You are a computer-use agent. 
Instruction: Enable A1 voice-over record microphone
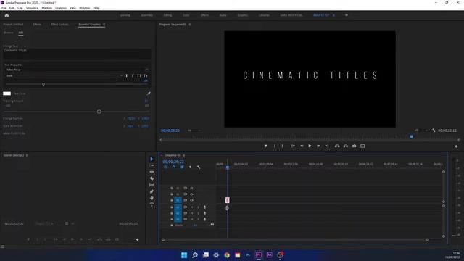204,207
